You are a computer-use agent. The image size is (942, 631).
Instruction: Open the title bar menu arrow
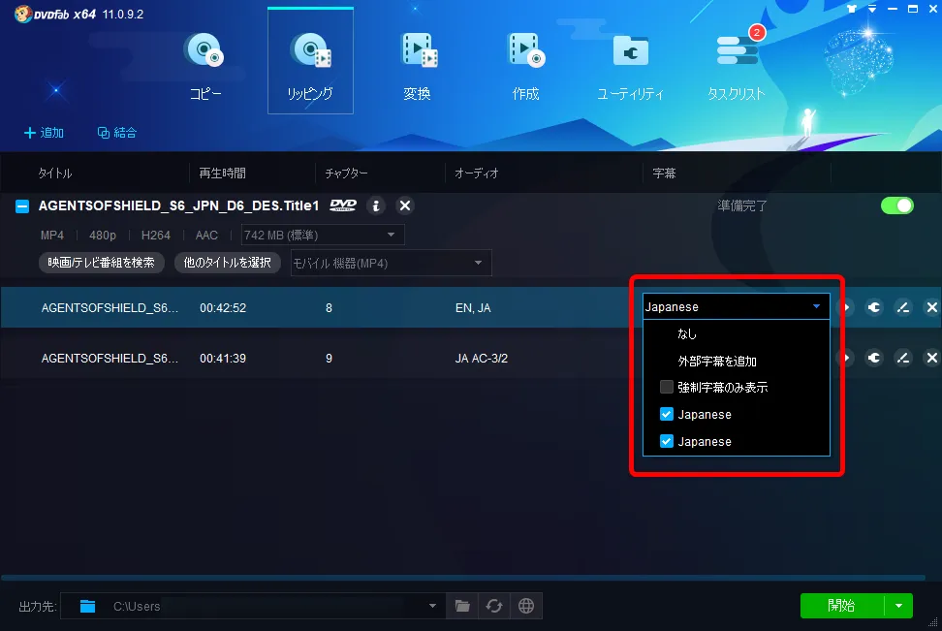click(x=872, y=9)
